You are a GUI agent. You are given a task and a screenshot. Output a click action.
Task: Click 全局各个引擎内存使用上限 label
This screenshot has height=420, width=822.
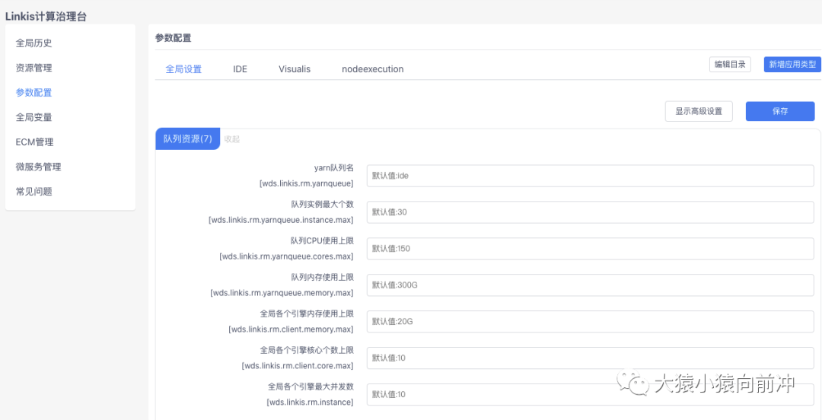307,313
